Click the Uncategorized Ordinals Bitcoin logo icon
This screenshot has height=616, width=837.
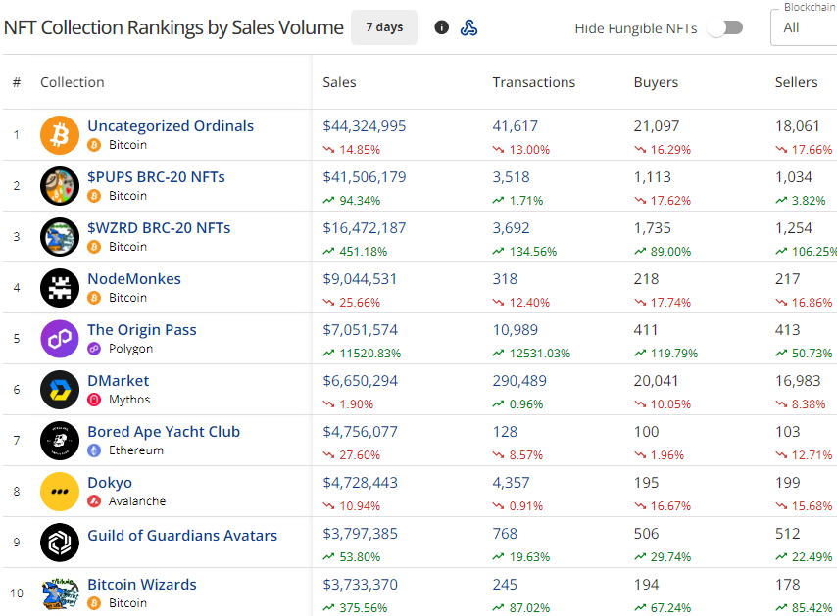60,135
